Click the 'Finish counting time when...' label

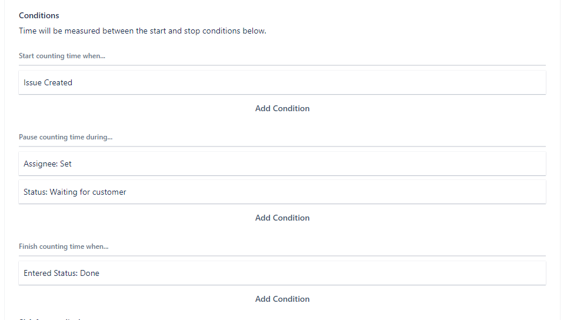click(64, 246)
